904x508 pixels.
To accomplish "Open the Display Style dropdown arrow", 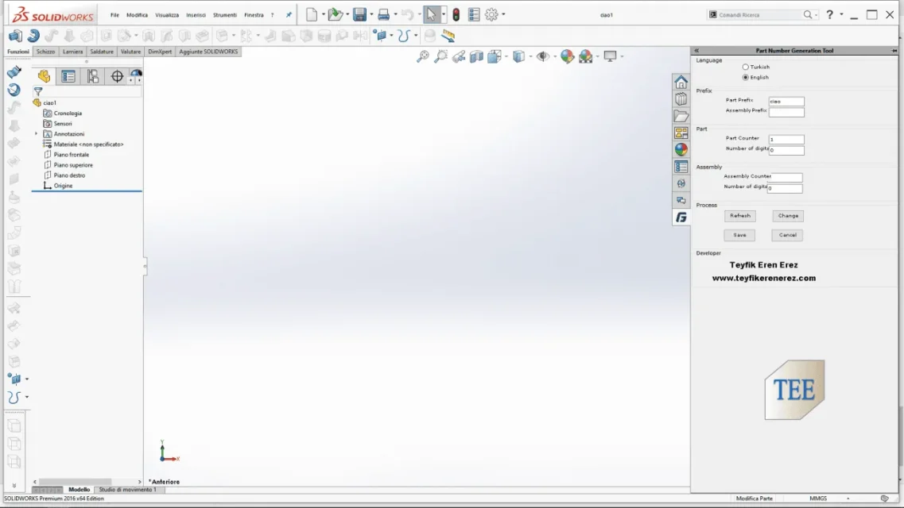I will pos(530,56).
